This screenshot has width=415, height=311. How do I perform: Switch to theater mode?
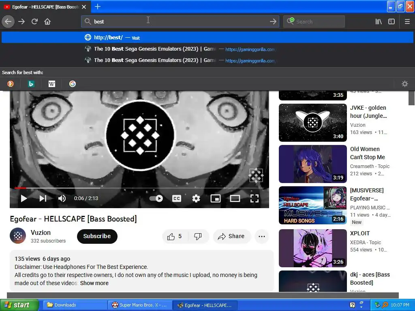(235, 198)
